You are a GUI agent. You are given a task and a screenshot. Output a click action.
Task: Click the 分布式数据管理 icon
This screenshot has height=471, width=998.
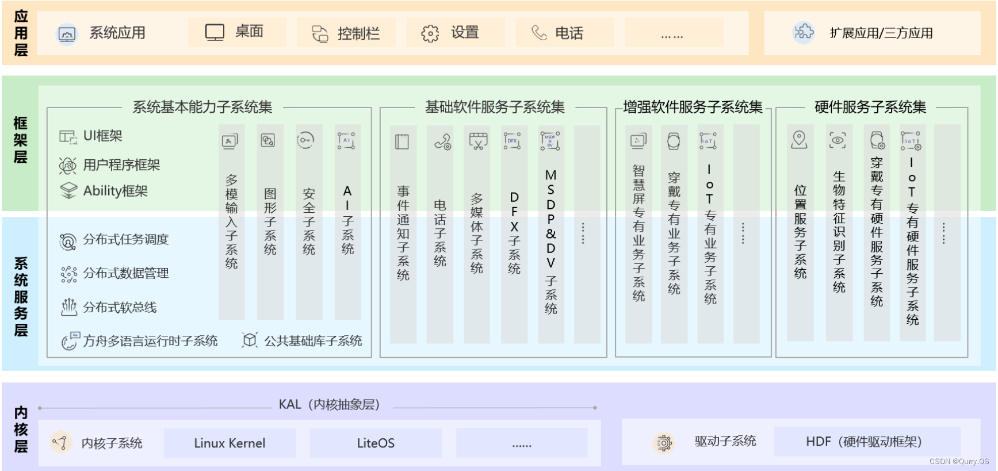(68, 274)
